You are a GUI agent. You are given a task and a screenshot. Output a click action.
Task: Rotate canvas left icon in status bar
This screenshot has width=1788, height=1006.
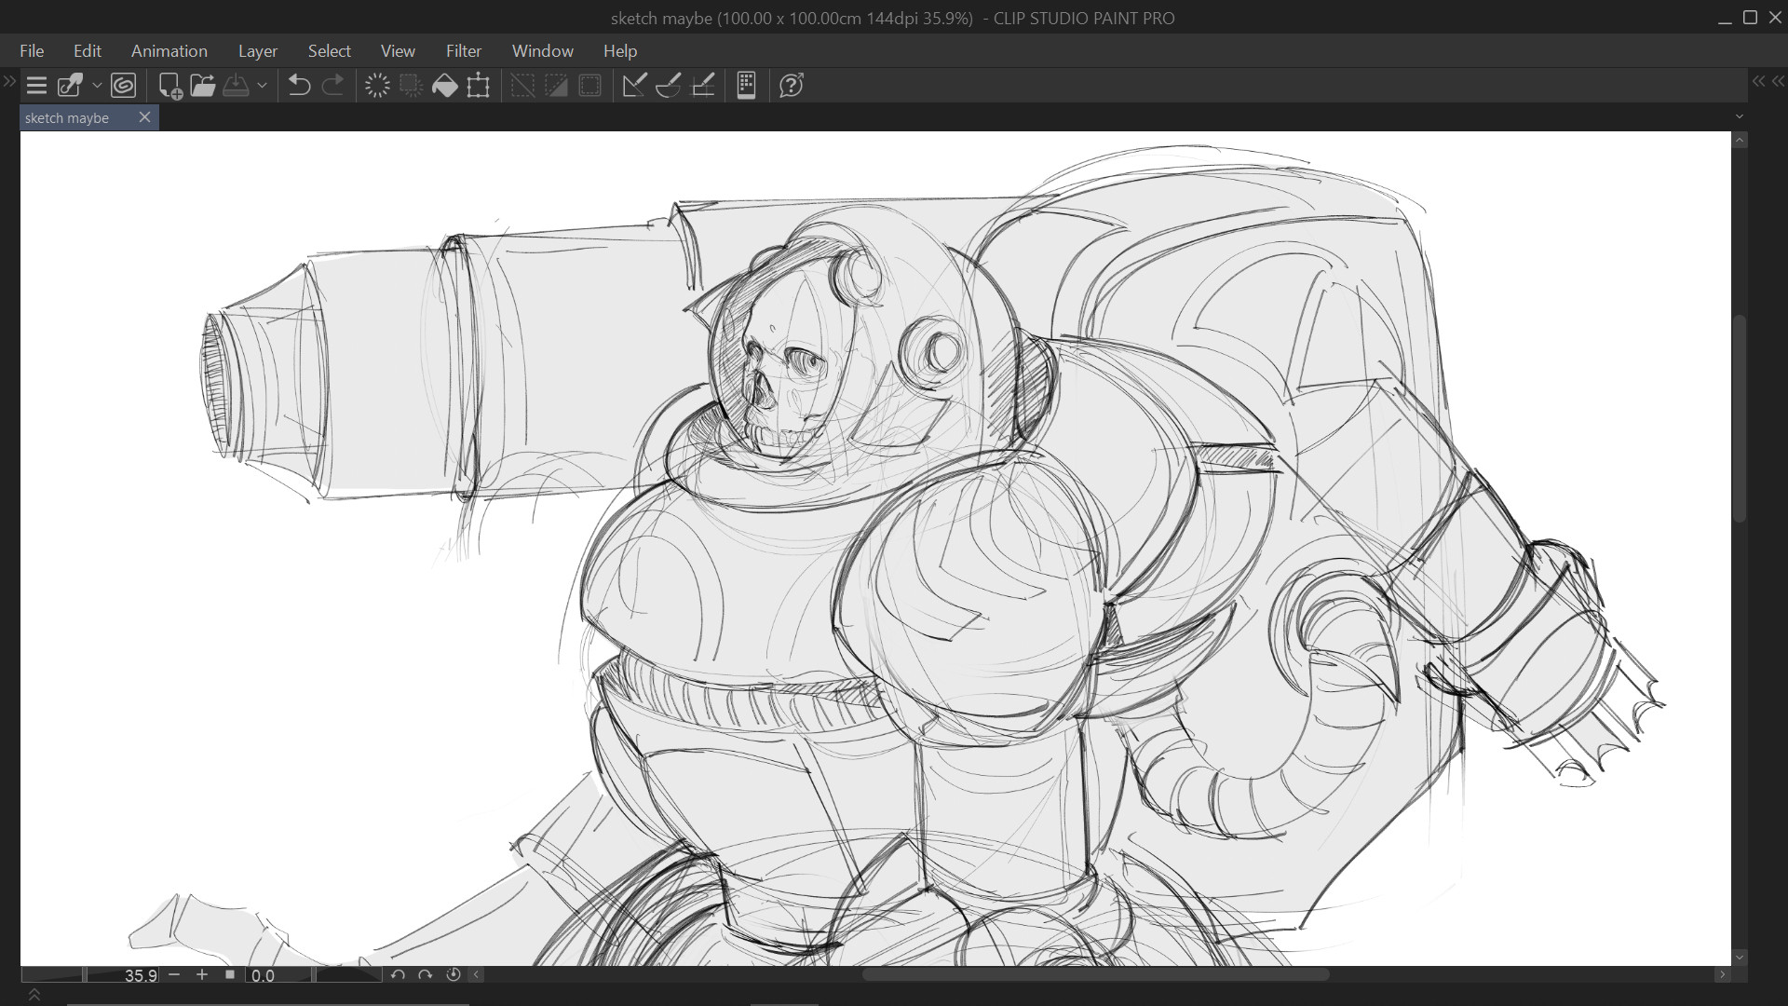[x=398, y=974]
